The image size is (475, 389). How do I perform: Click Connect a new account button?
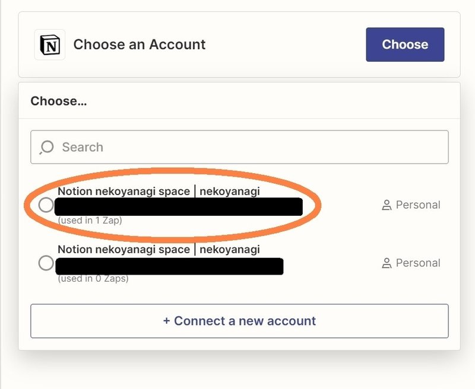click(239, 321)
